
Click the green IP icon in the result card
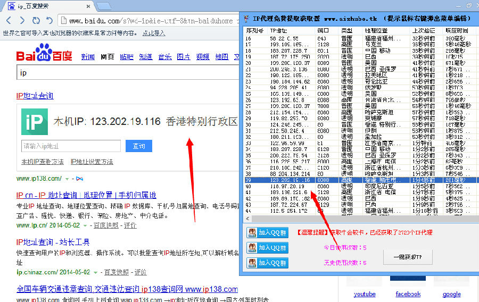pos(35,121)
